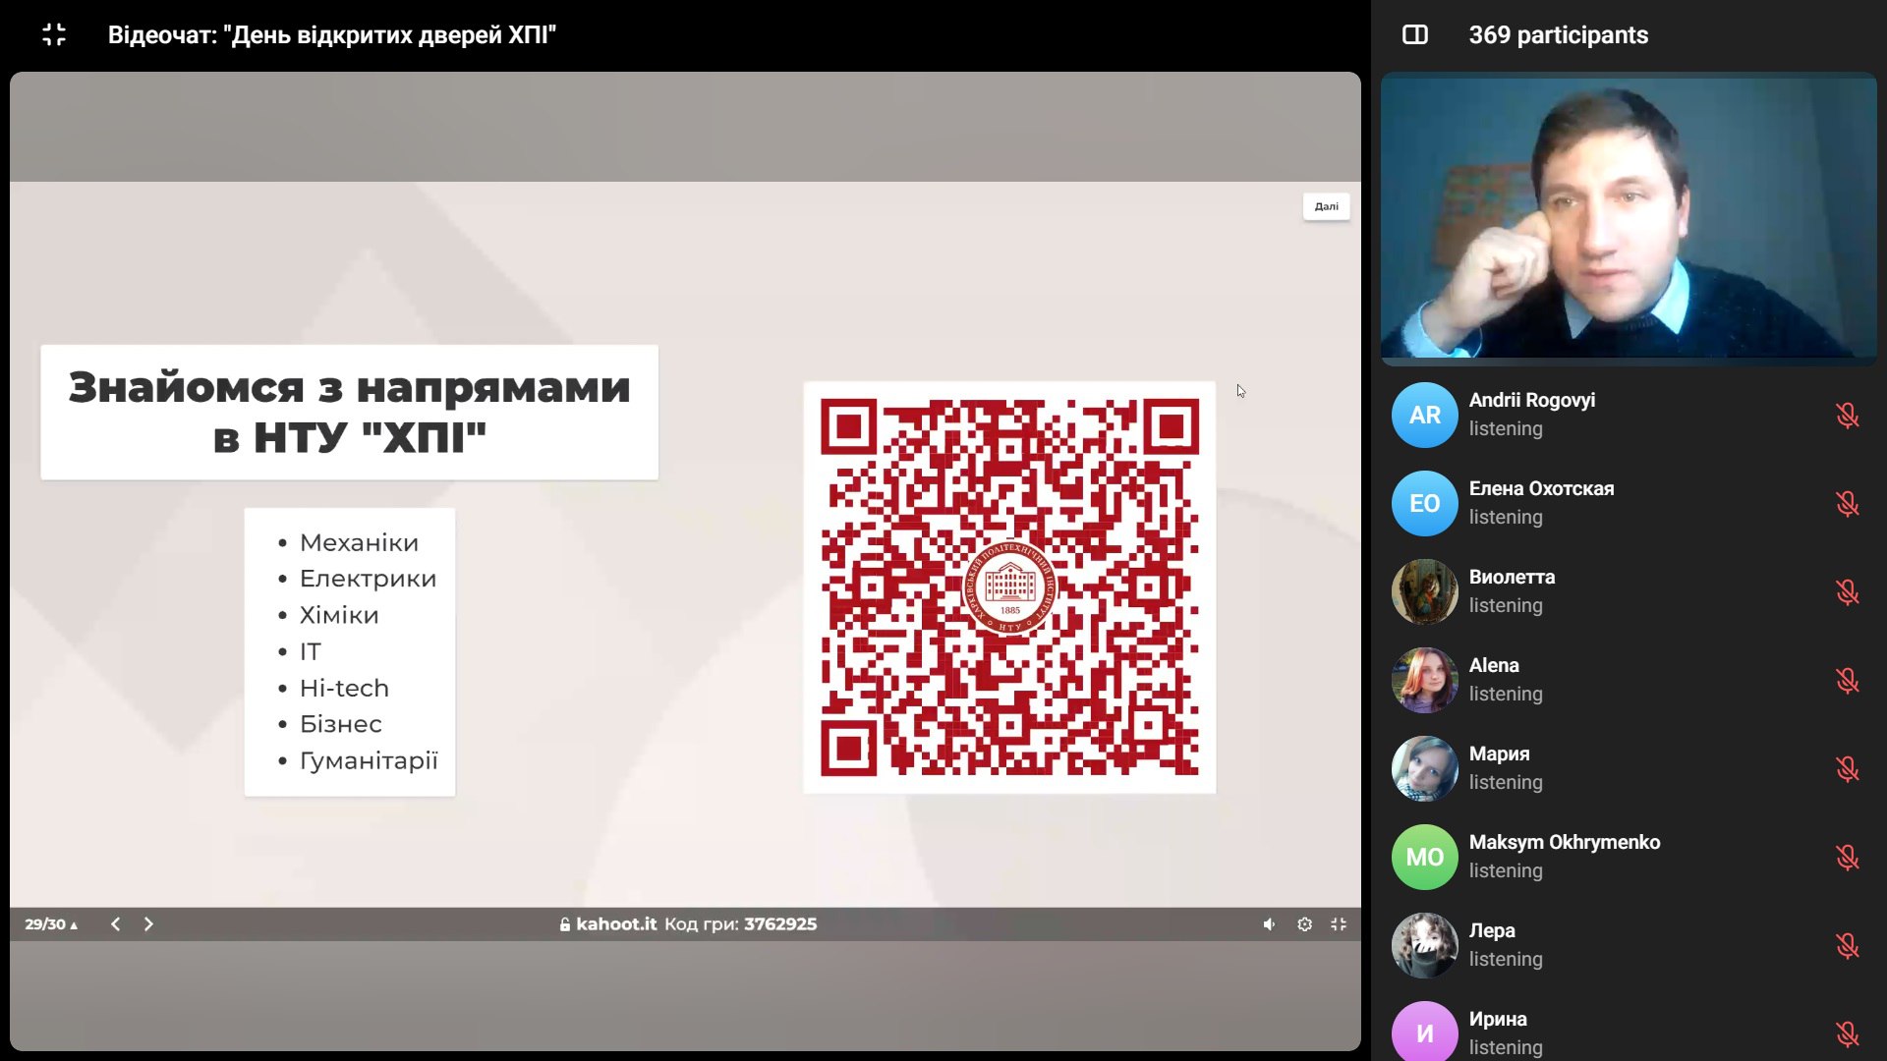Exit fullscreen video chat view
This screenshot has width=1887, height=1061.
point(54,35)
